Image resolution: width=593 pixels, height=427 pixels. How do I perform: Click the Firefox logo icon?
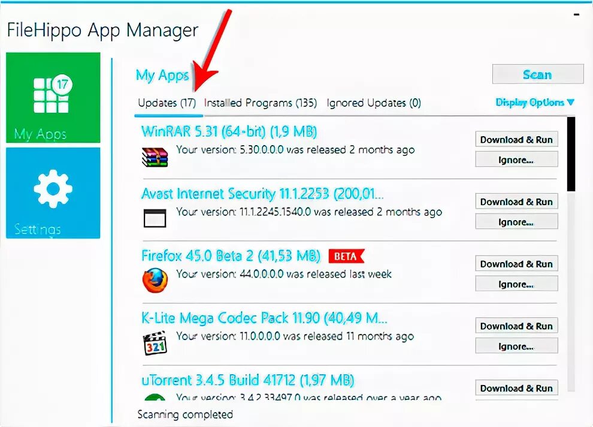click(x=155, y=281)
